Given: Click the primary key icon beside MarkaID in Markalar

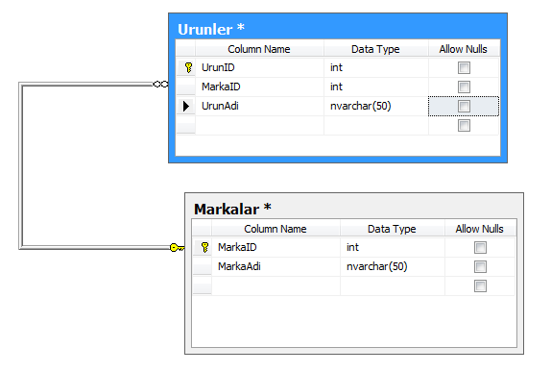Looking at the screenshot, I should point(204,247).
